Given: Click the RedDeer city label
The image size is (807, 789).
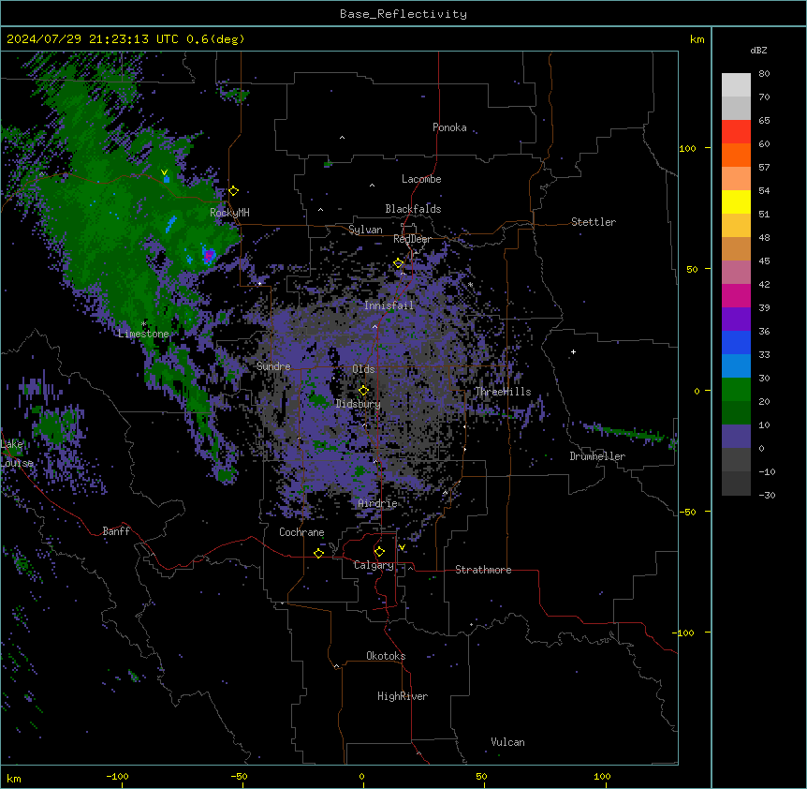Looking at the screenshot, I should click(412, 239).
